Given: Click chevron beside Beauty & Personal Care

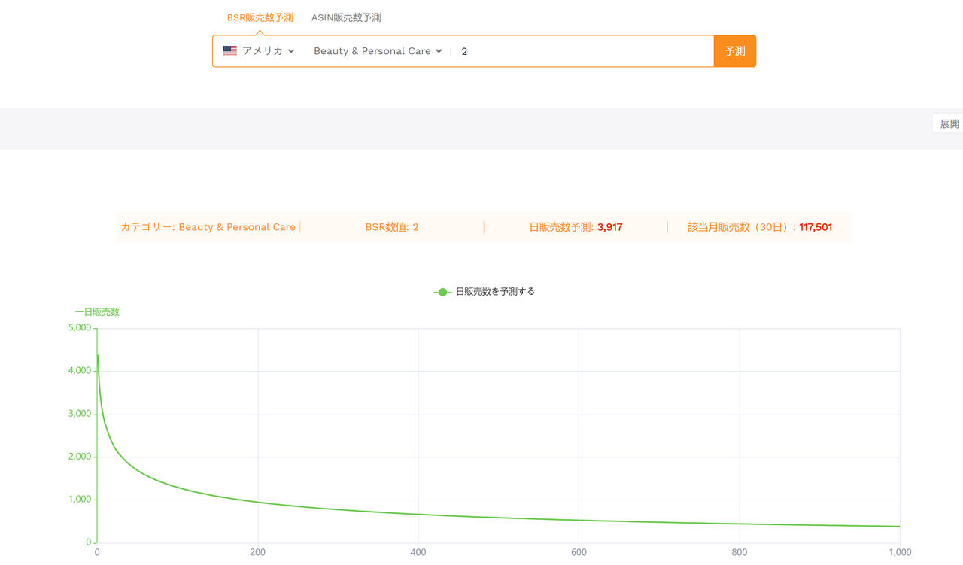Looking at the screenshot, I should coord(439,51).
